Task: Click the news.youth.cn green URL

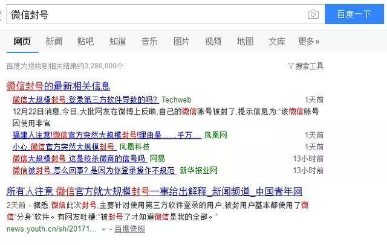Action: (51, 229)
